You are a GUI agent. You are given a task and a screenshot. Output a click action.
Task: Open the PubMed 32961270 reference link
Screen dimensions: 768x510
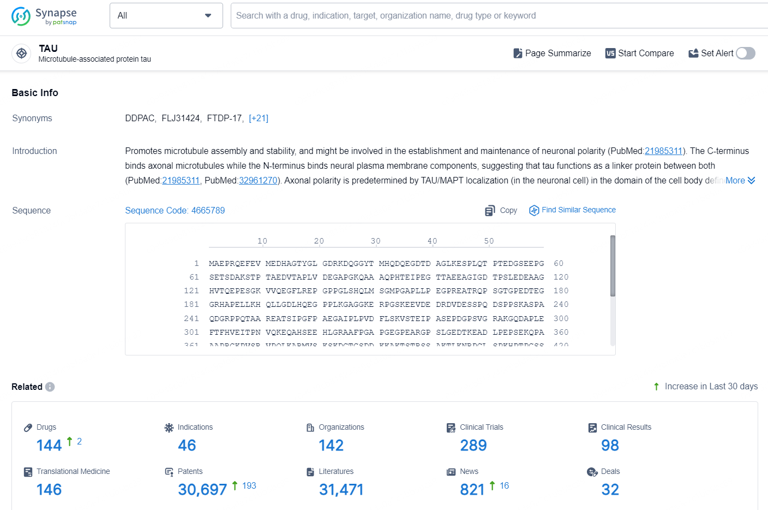[x=258, y=181]
